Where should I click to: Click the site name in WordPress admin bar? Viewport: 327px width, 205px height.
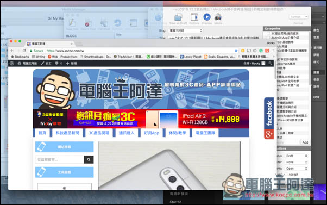click(x=27, y=63)
